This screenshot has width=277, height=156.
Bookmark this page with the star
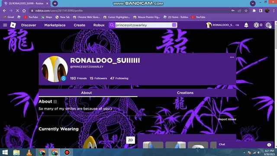click(246, 10)
